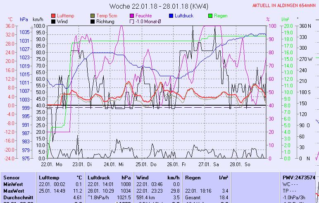Click the 25.01. Do date marker
319x203 pixels.
148,164
